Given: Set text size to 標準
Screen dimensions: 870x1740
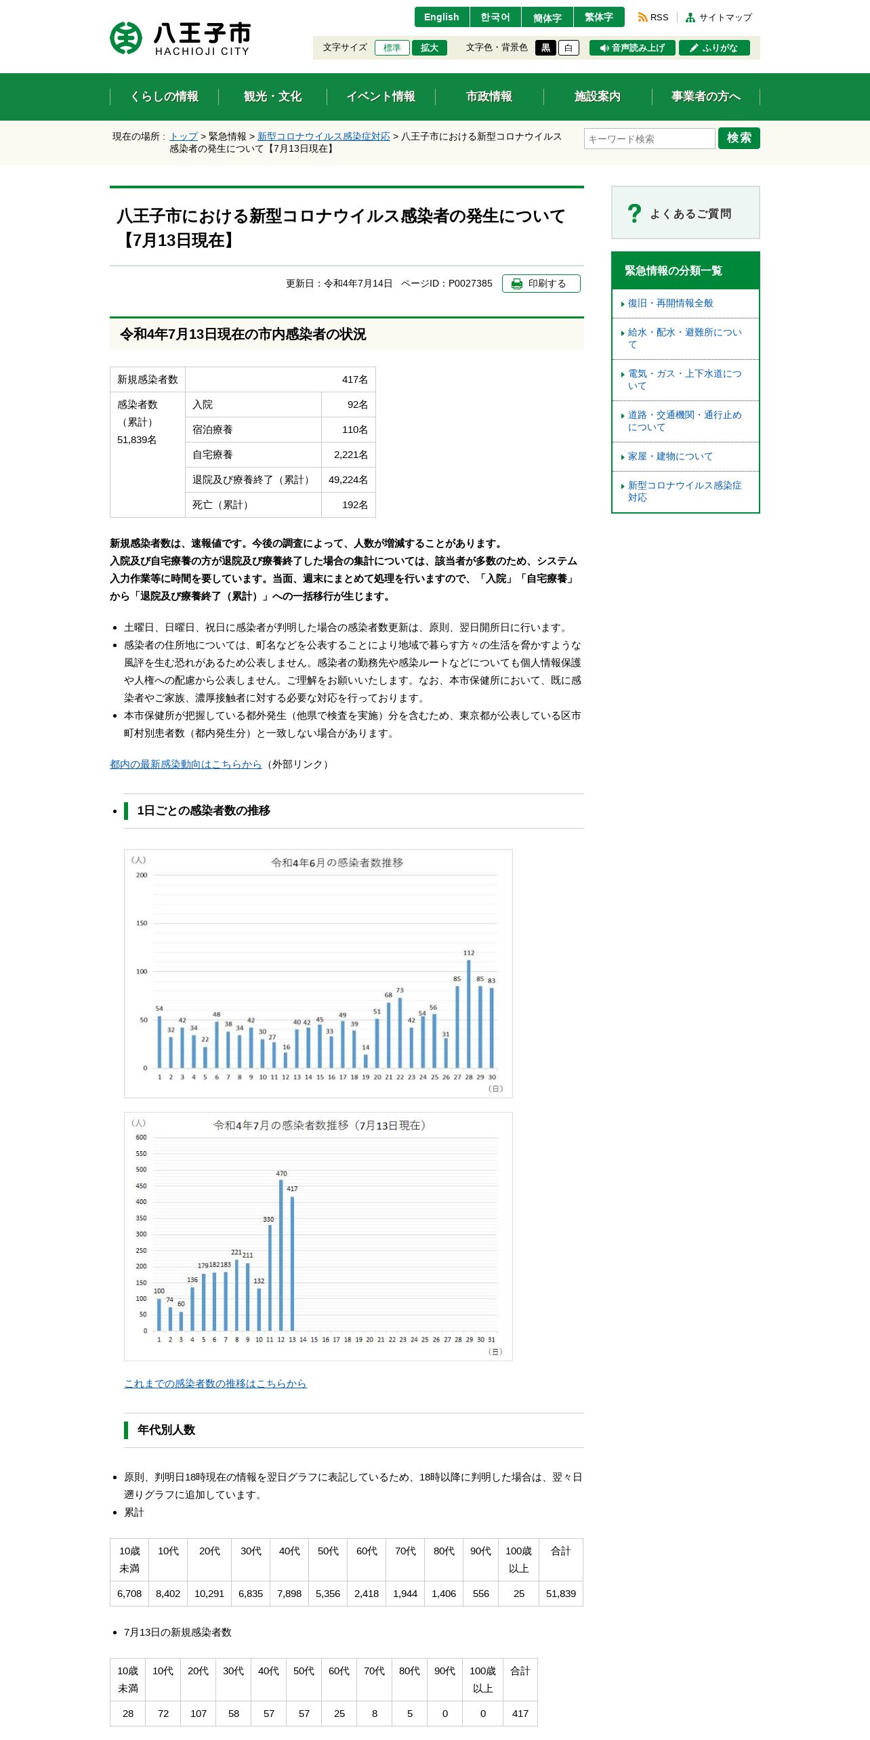Looking at the screenshot, I should click(x=392, y=48).
